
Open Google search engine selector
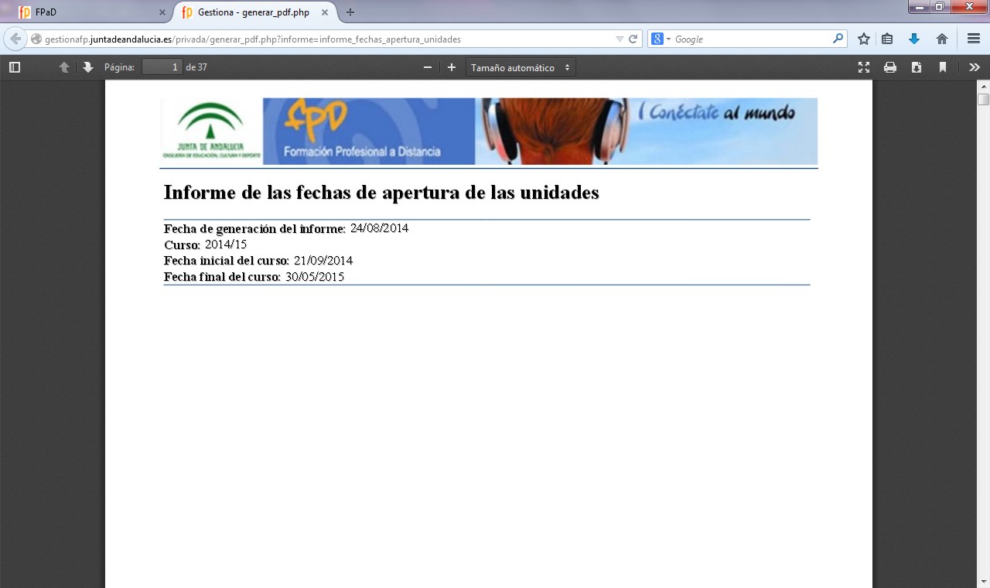(661, 39)
